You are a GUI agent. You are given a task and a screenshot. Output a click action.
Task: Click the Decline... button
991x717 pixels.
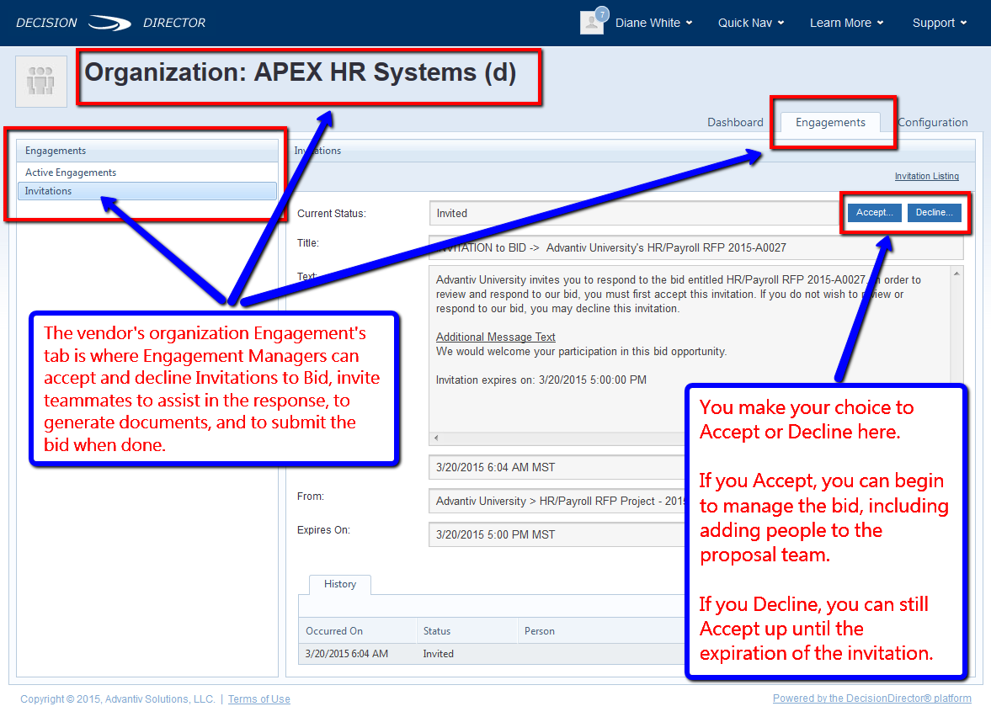tap(934, 212)
